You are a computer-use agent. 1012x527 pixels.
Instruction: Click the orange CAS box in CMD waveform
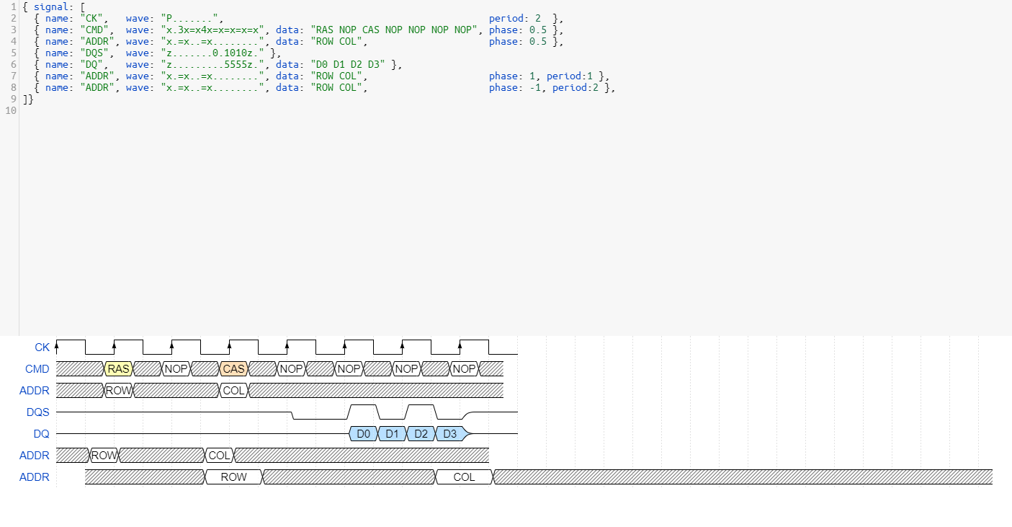pyautogui.click(x=233, y=369)
